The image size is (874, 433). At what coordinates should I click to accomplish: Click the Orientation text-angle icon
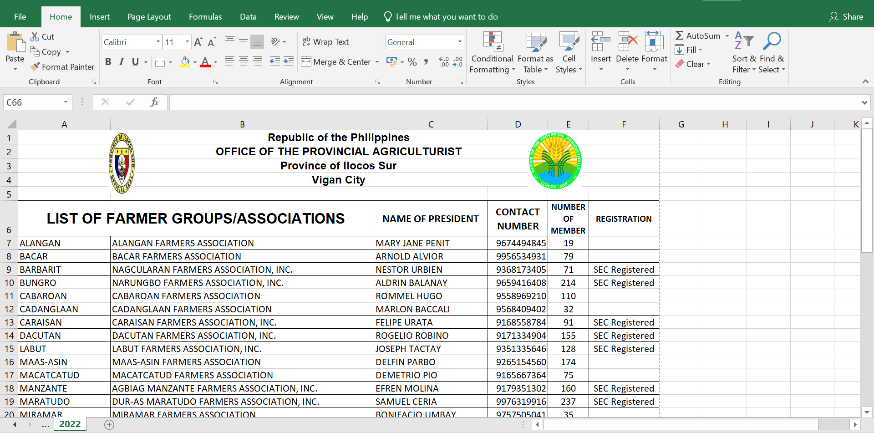pos(275,41)
